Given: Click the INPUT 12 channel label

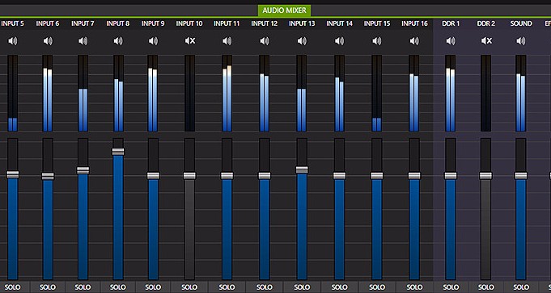Looking at the screenshot, I should (x=265, y=23).
